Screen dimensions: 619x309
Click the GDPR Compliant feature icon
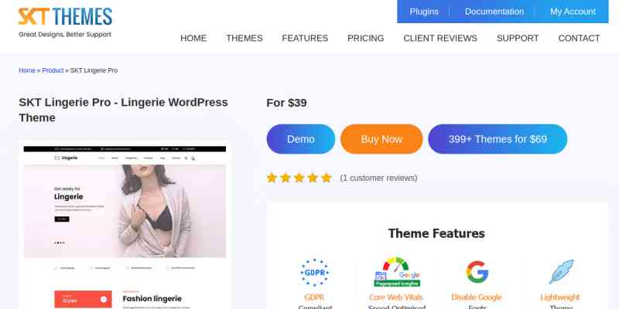314,273
